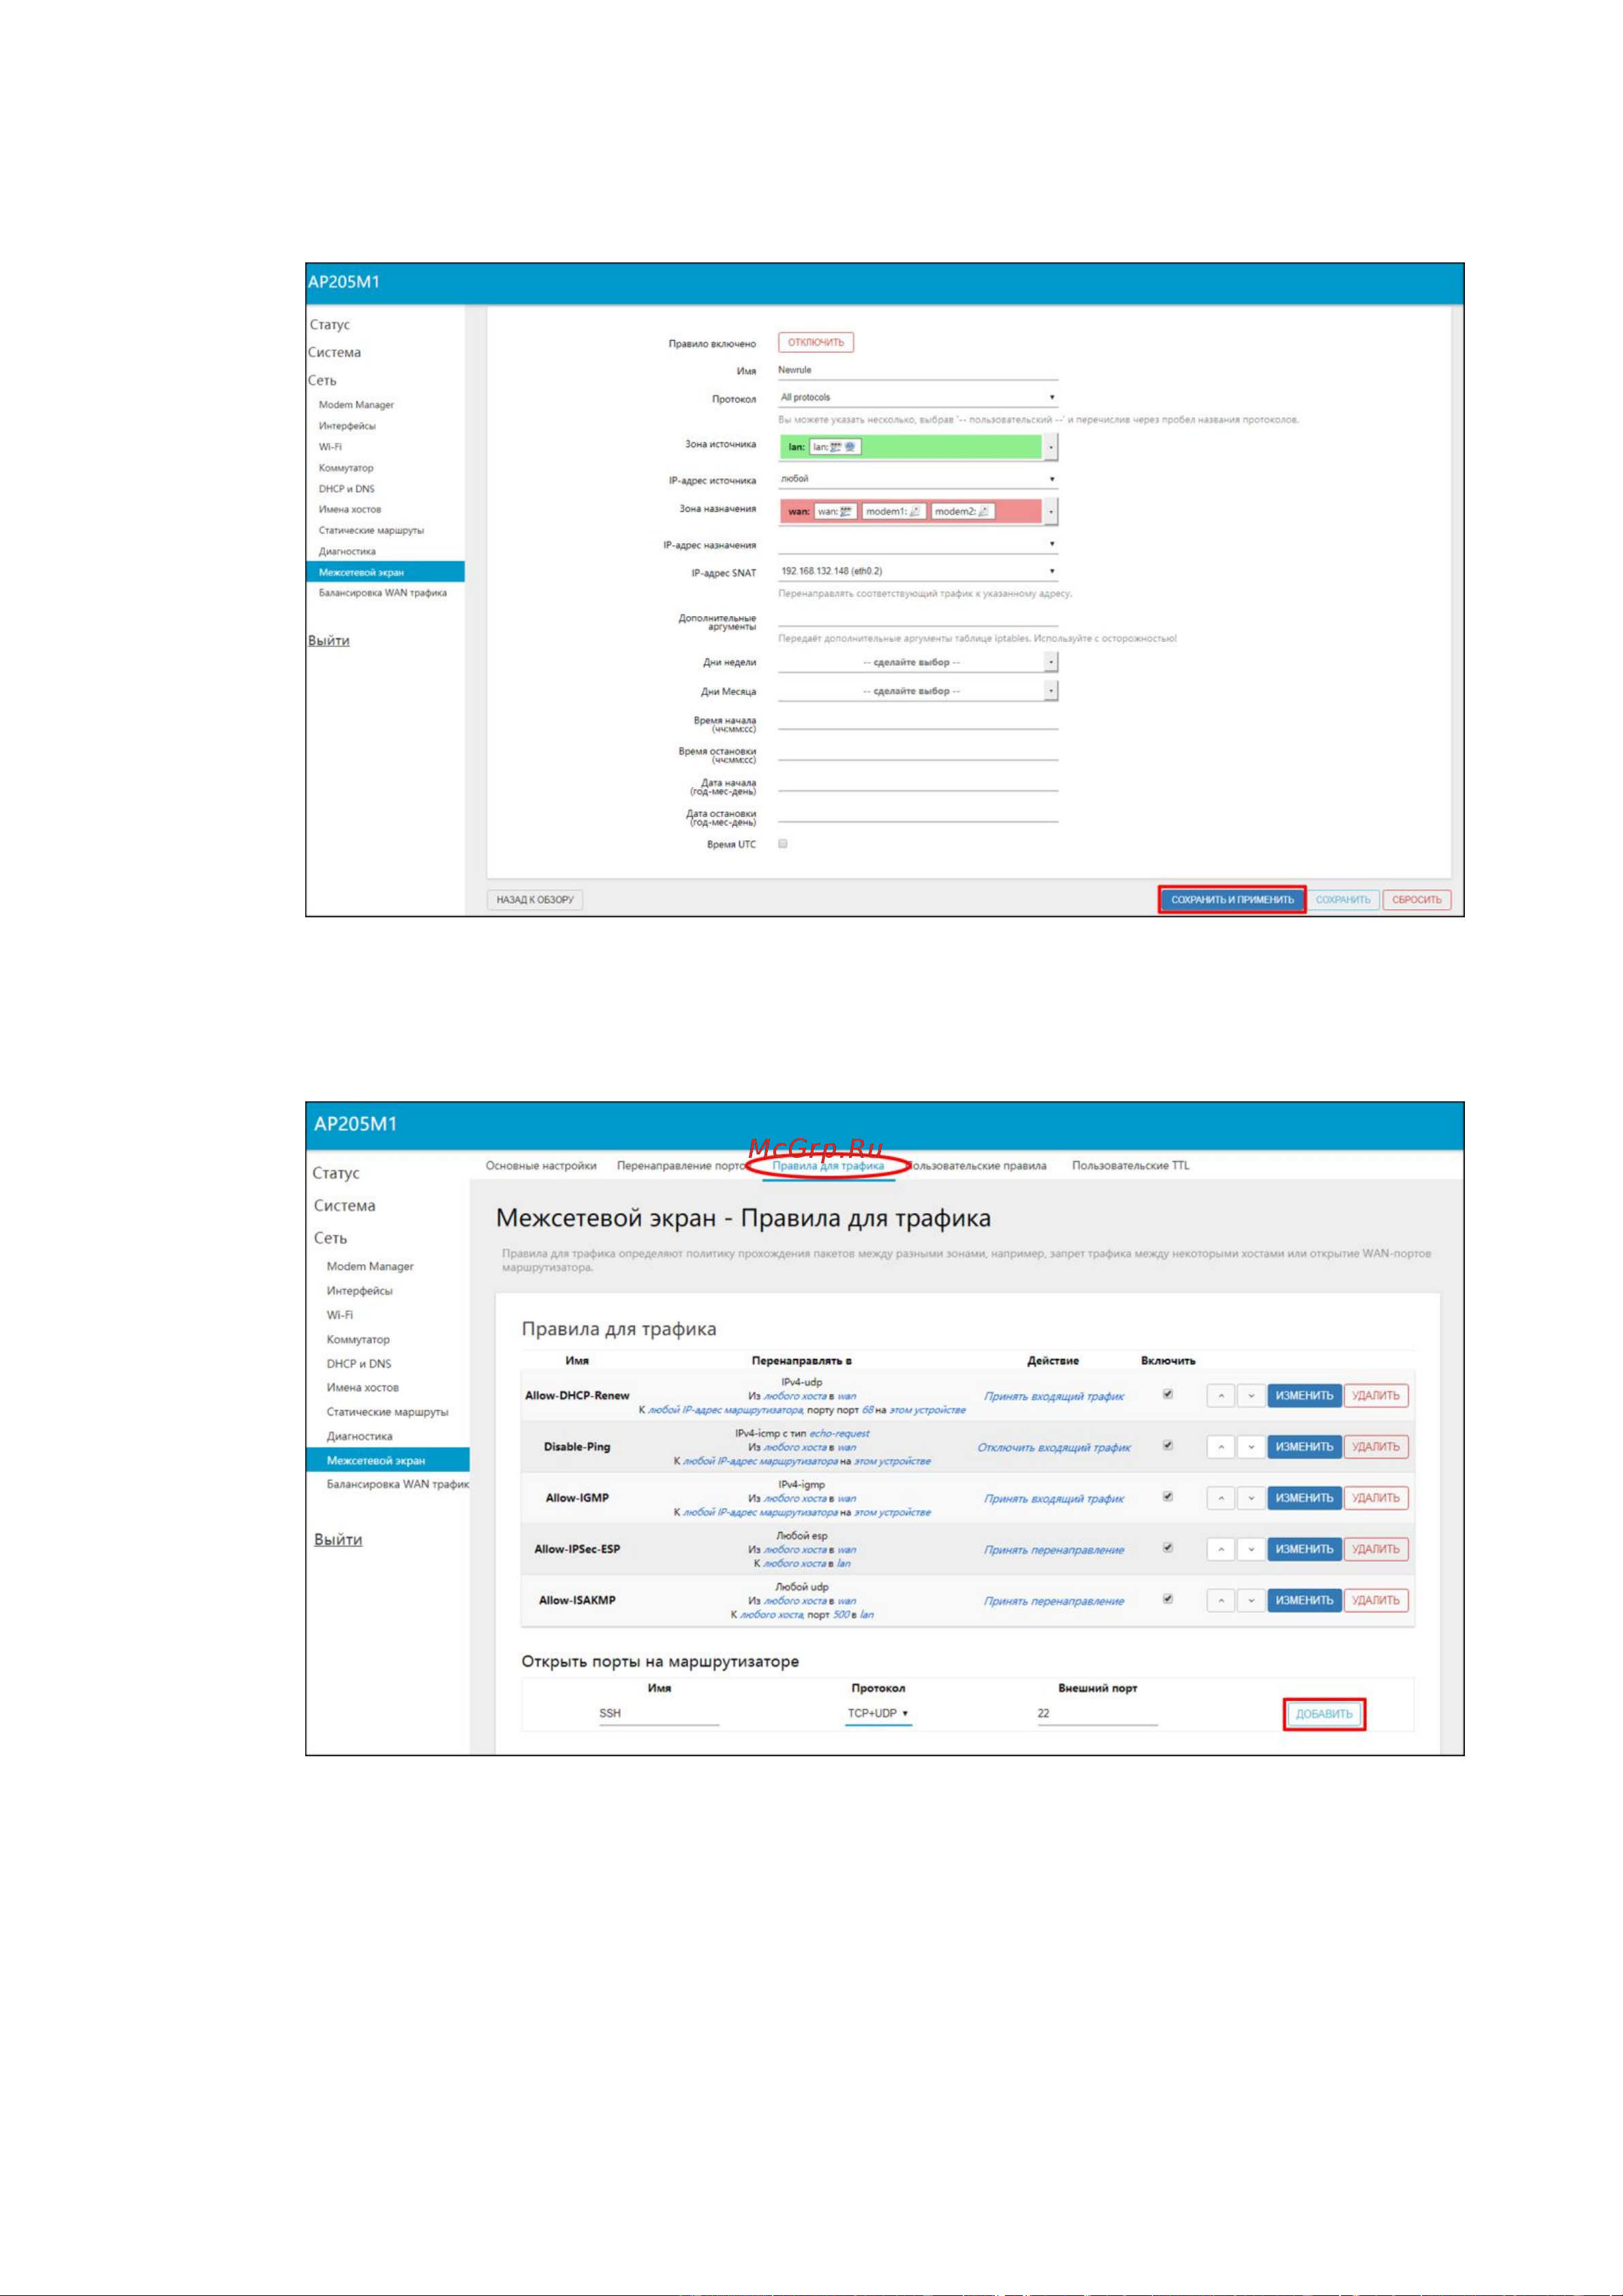
Task: Open Статические маршруты in the bottom sidebar
Action: point(387,1412)
